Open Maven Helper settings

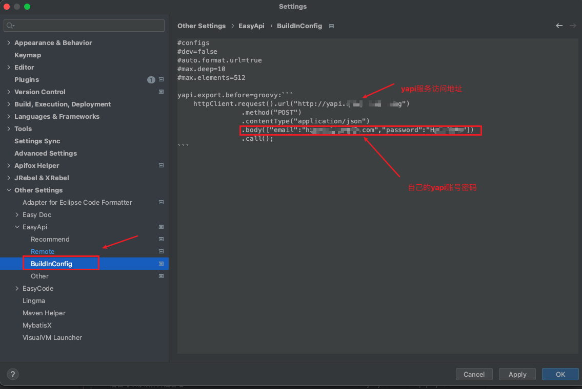[x=44, y=313]
